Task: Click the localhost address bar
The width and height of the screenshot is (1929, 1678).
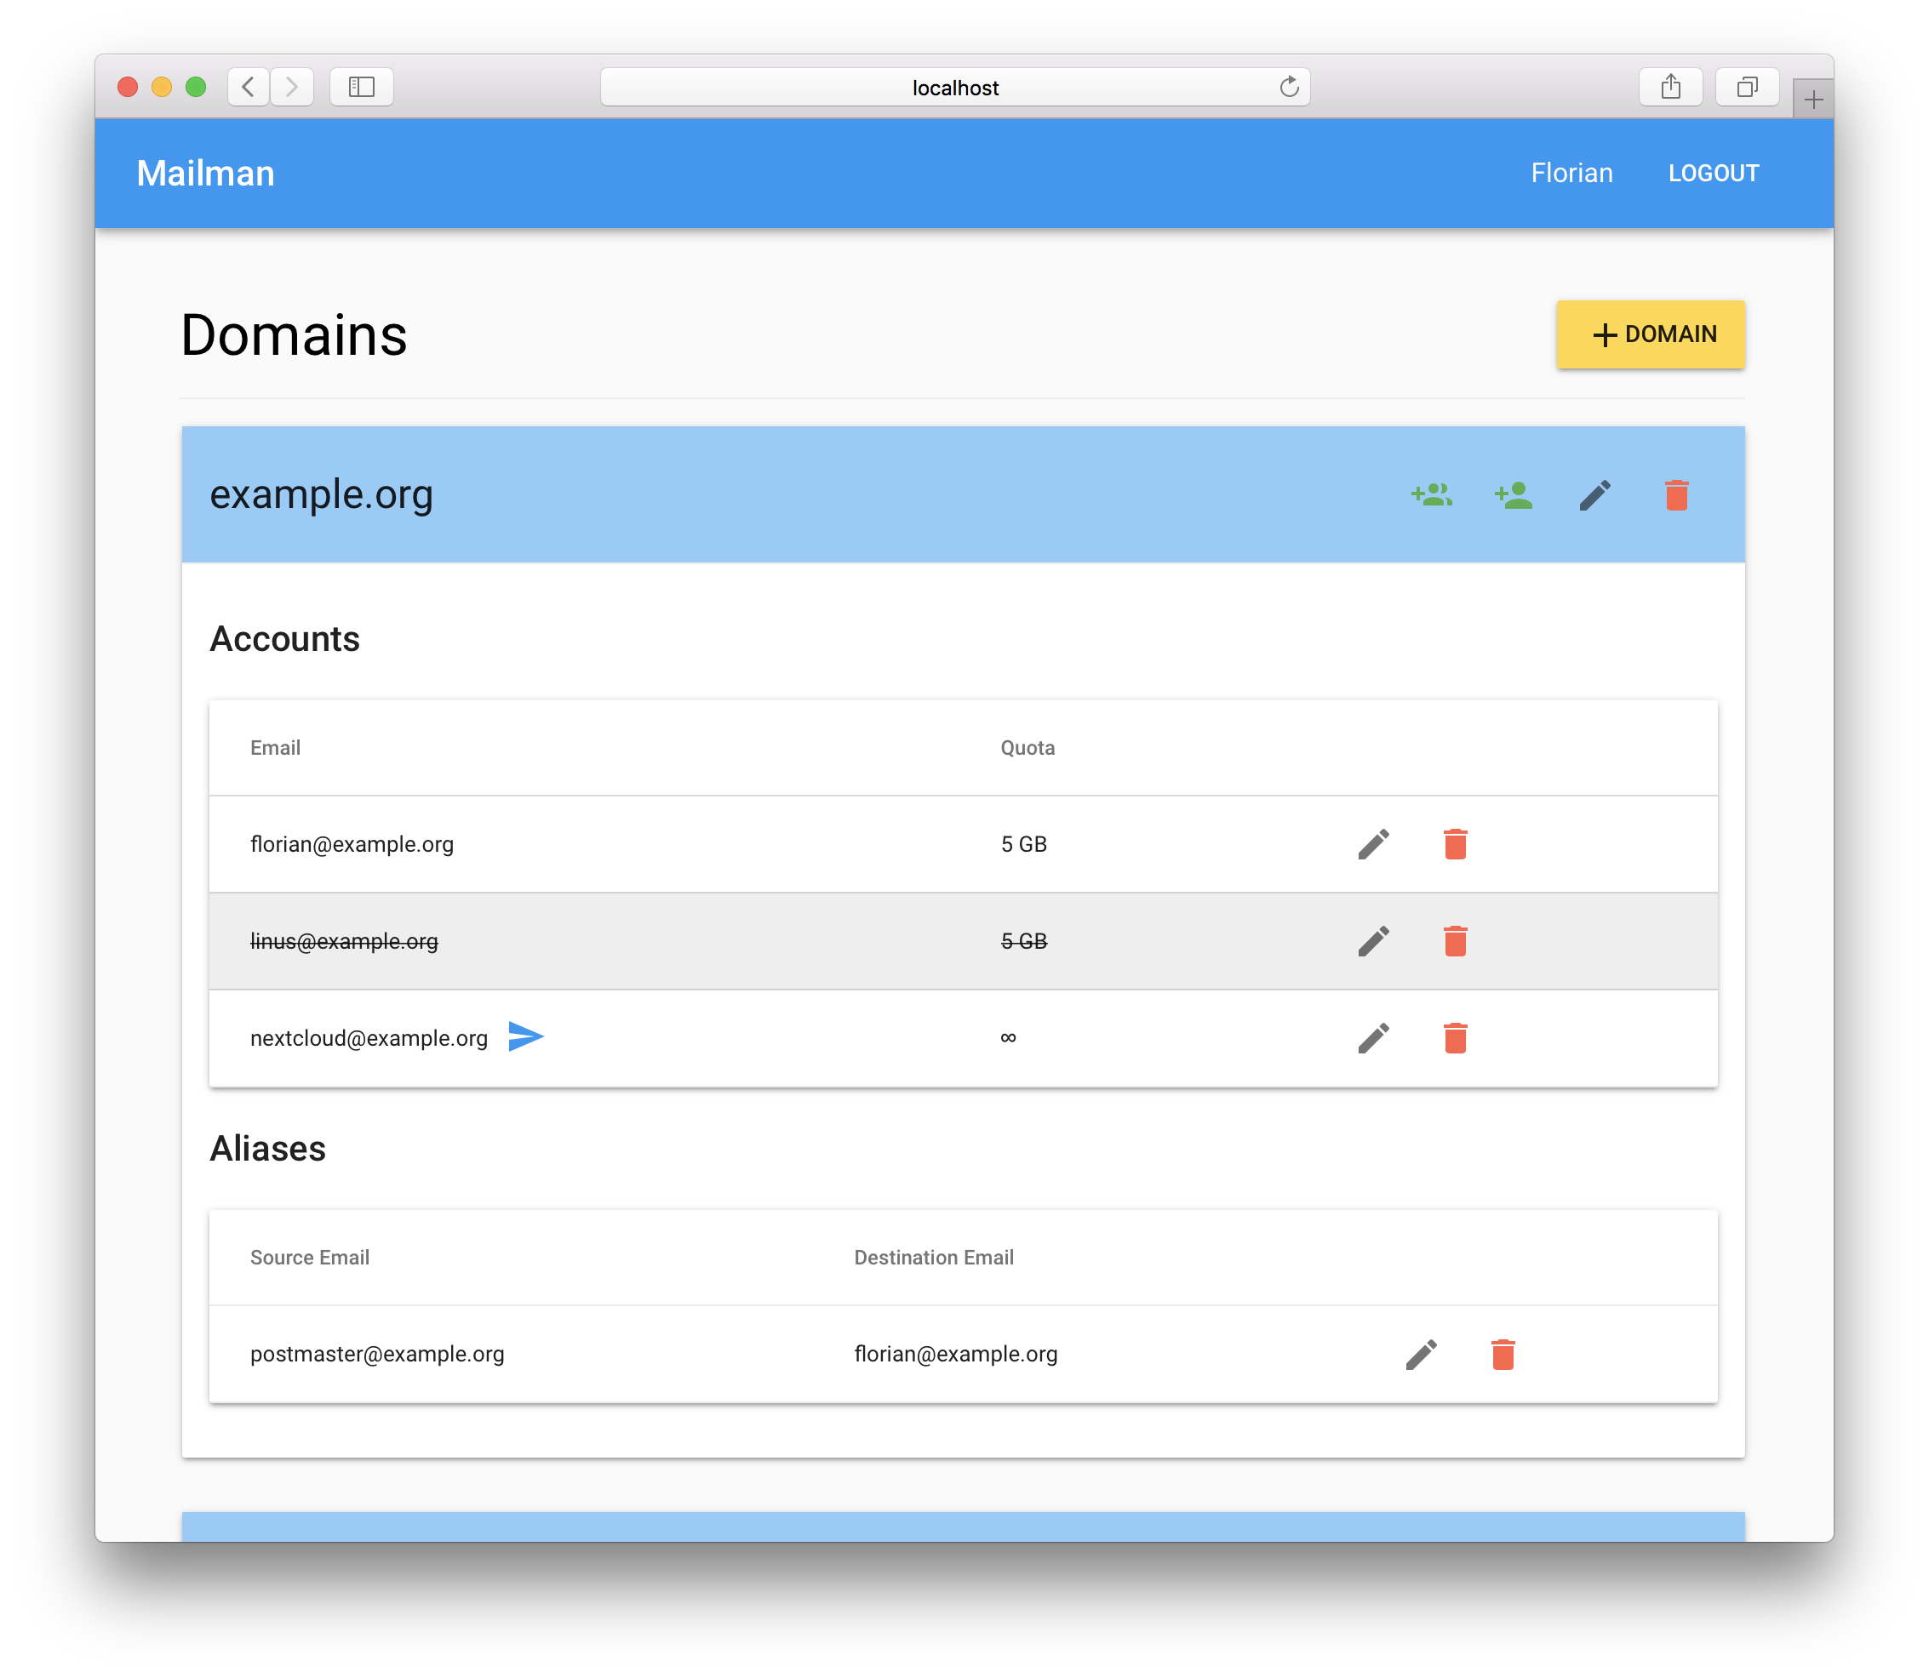Action: coord(953,87)
